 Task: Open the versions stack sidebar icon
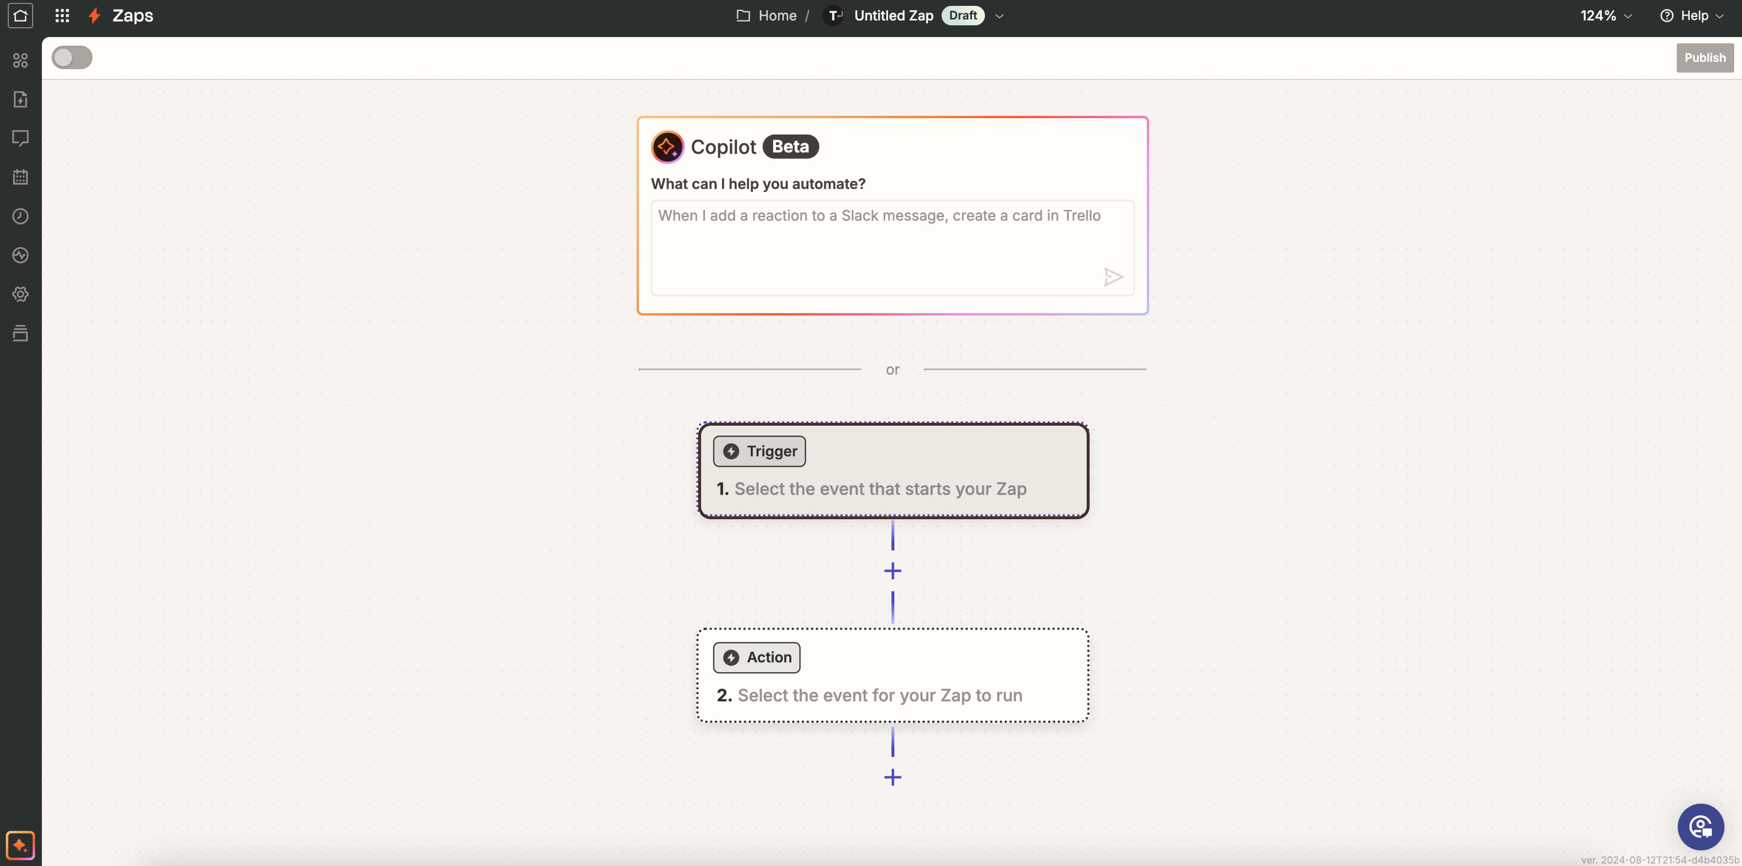pyautogui.click(x=20, y=333)
